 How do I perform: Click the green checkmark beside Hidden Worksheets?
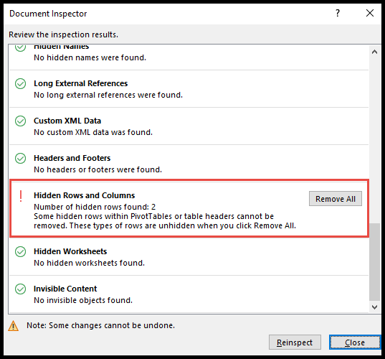pyautogui.click(x=20, y=252)
